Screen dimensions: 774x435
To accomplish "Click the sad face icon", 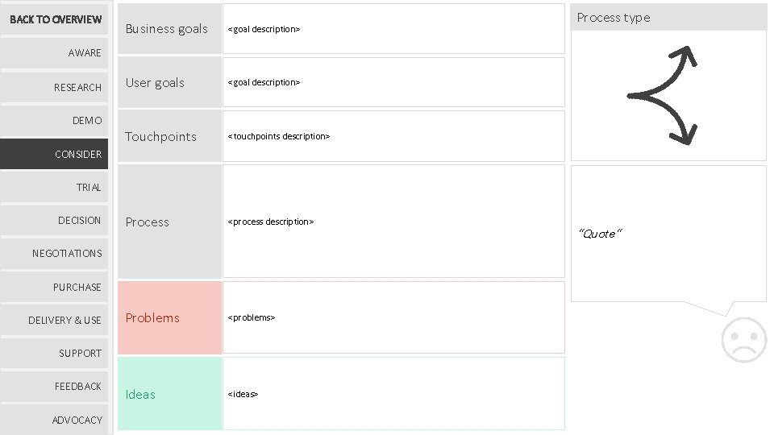I will 743,340.
